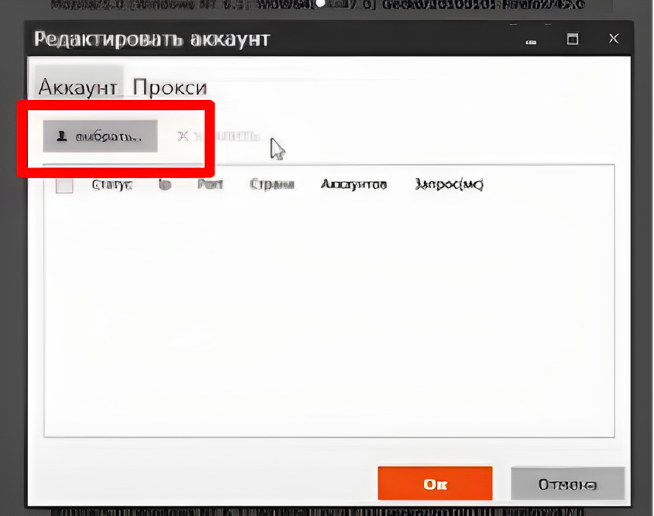
Task: Sort by the Страна column header
Action: tap(272, 184)
